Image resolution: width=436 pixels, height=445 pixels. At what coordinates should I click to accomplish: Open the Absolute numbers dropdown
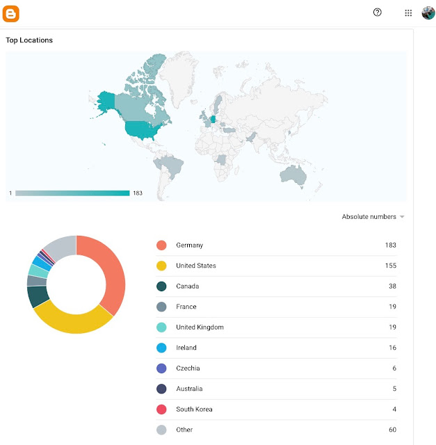point(373,216)
